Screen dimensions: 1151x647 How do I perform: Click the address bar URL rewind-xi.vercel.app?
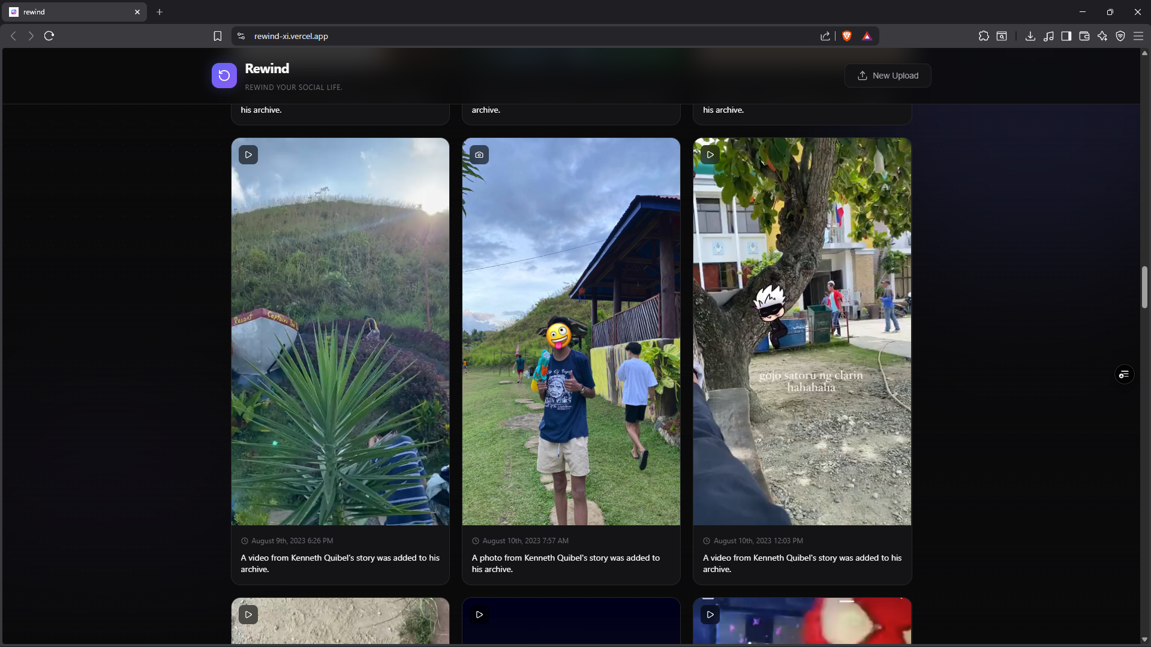click(x=291, y=36)
